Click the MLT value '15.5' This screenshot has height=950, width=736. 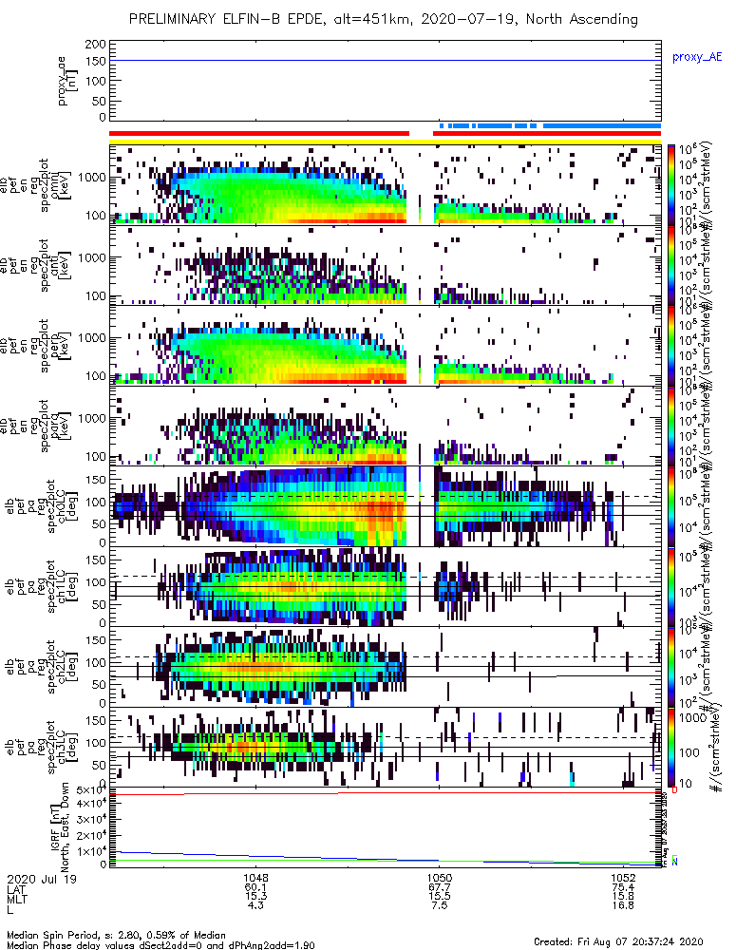[x=439, y=896]
